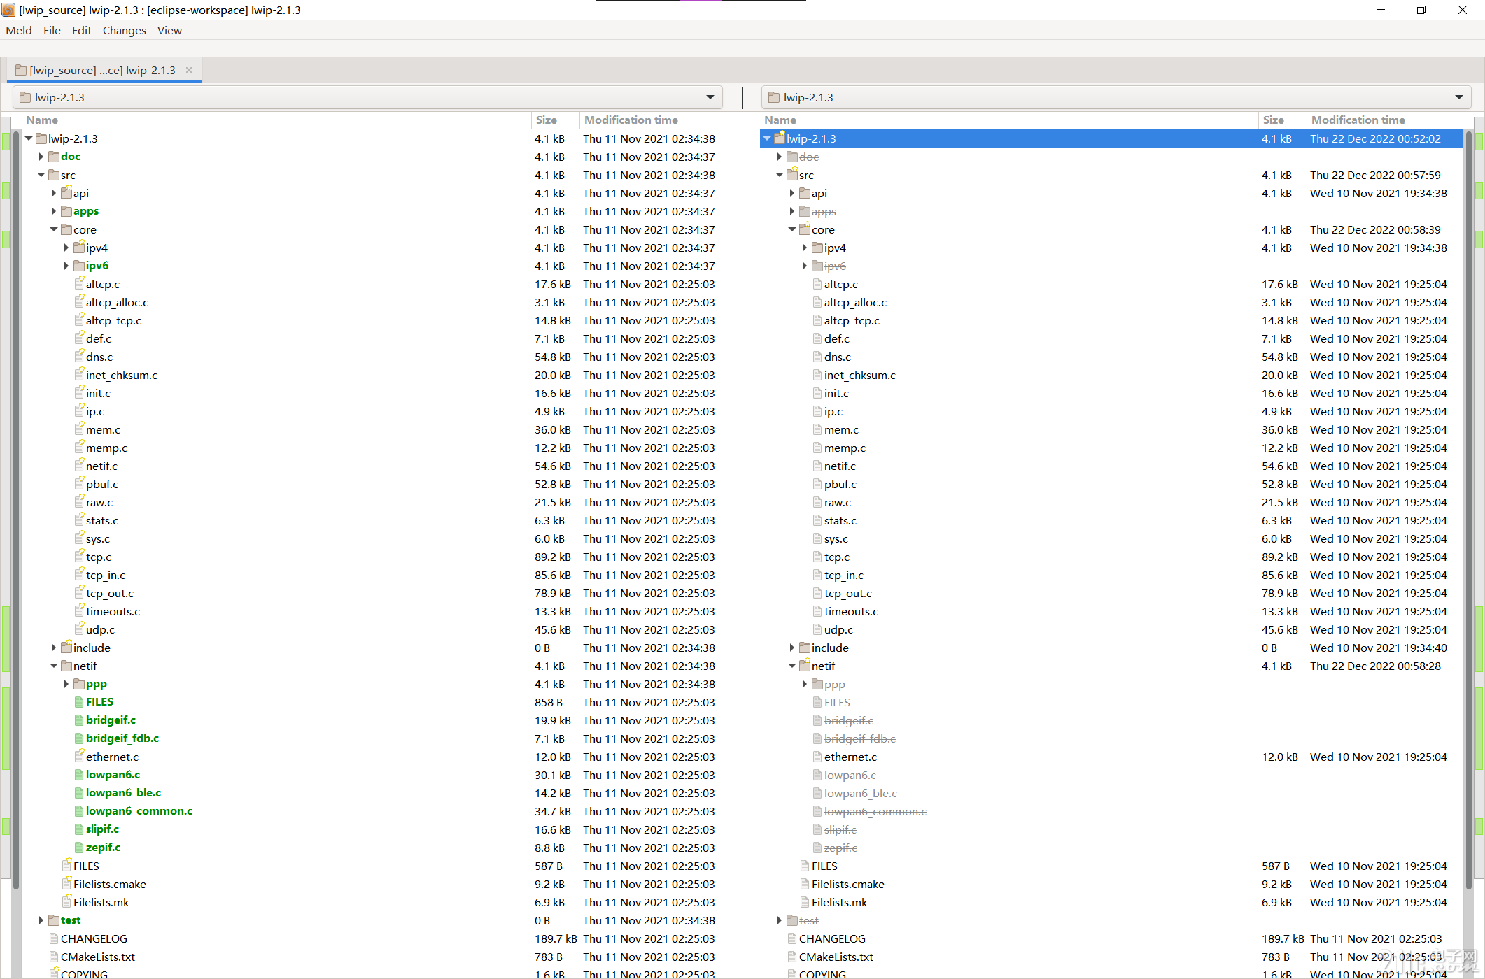Open the right pane folder chooser dropdown

[x=1115, y=97]
